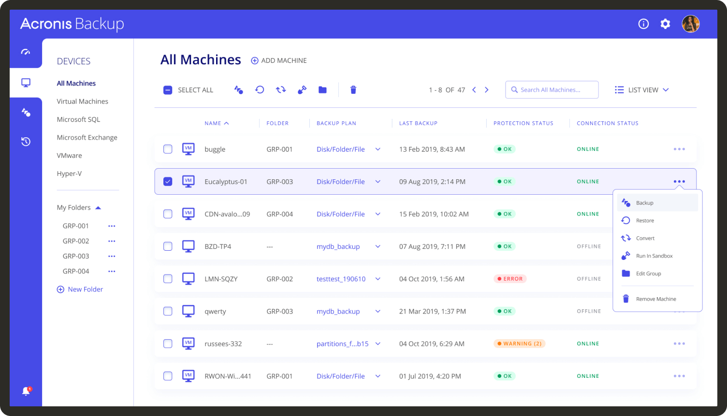This screenshot has width=727, height=416.
Task: Delete selected machines using the trash icon
Action: (353, 90)
